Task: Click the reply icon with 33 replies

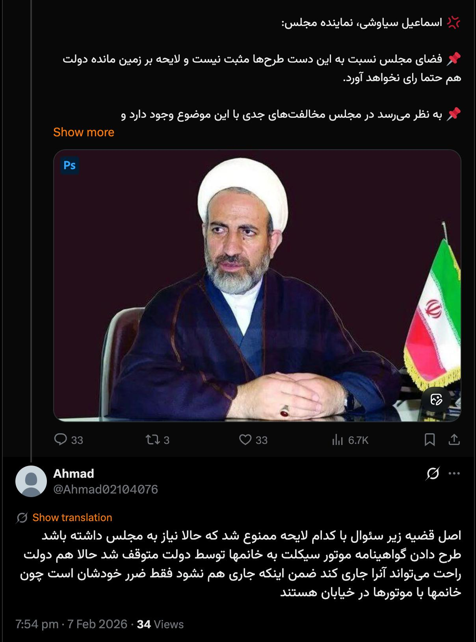Action: click(x=61, y=439)
